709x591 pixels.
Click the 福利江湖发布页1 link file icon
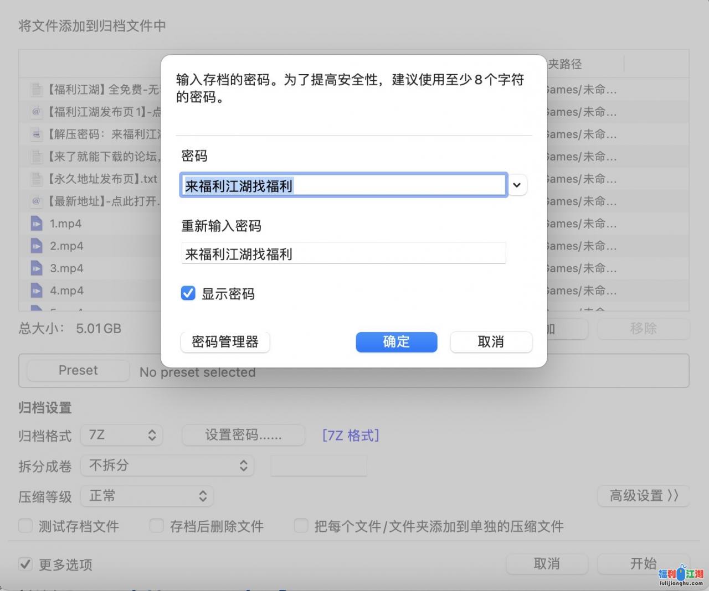(x=36, y=112)
